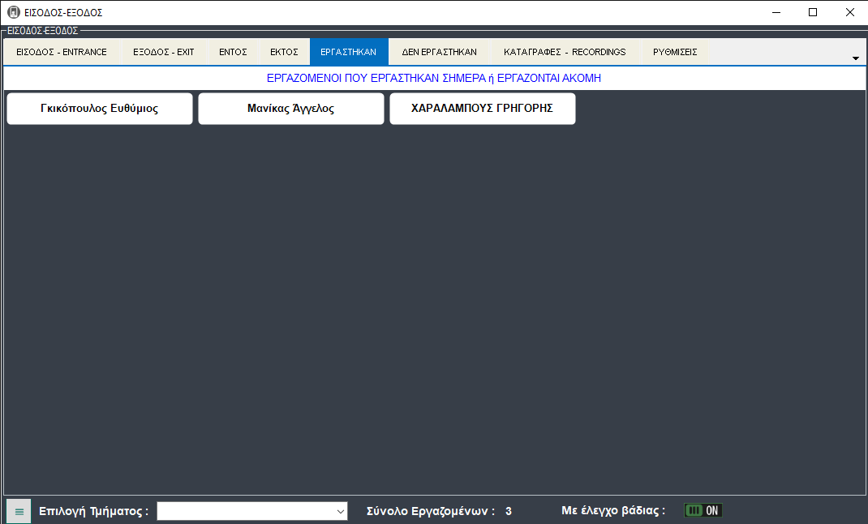Image resolution: width=868 pixels, height=524 pixels.
Task: Click the blue 'ΕΡΓΑΖΟΜΕΝΟΙ ΠΟΥ ΕΡΓΑΣΤΗΚΑΝ ΣΗΜΕΡΑ' header banner
Action: [433, 79]
